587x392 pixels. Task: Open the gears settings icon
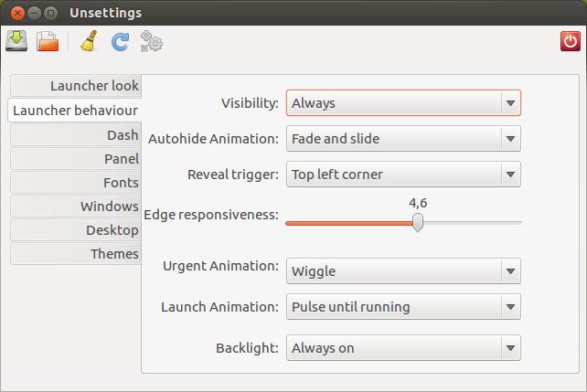(x=151, y=41)
